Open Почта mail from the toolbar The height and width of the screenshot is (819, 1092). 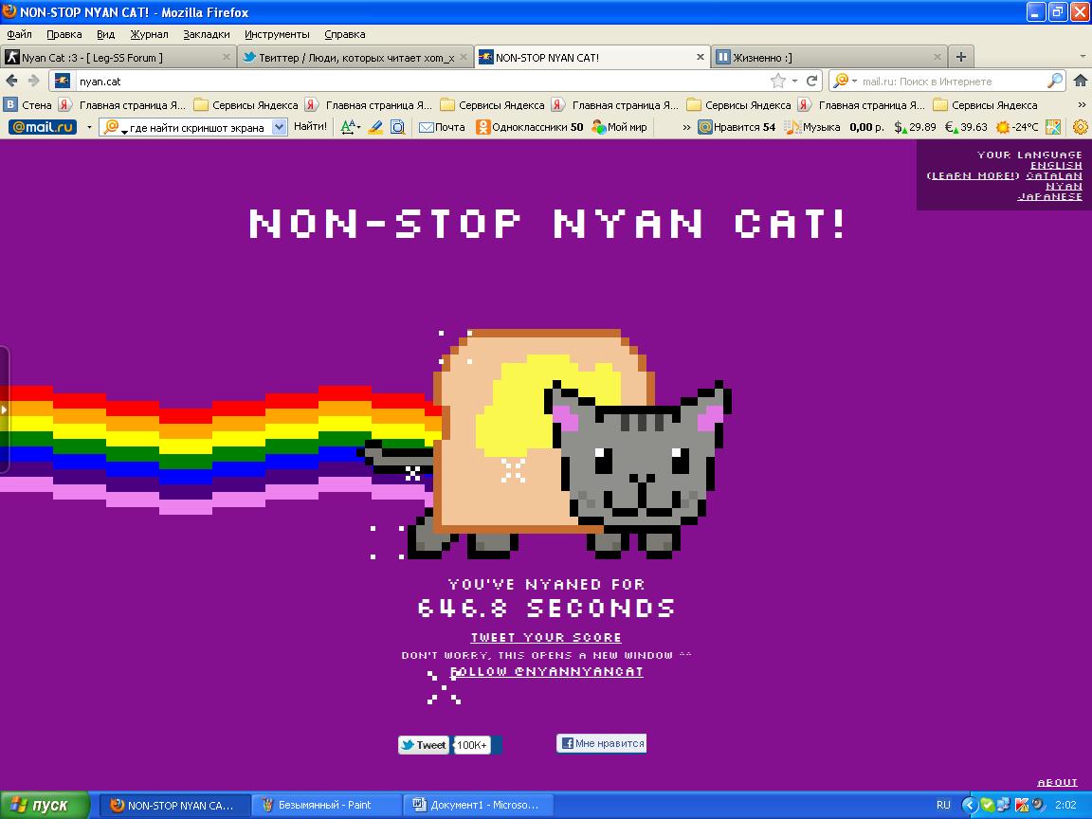pos(443,127)
